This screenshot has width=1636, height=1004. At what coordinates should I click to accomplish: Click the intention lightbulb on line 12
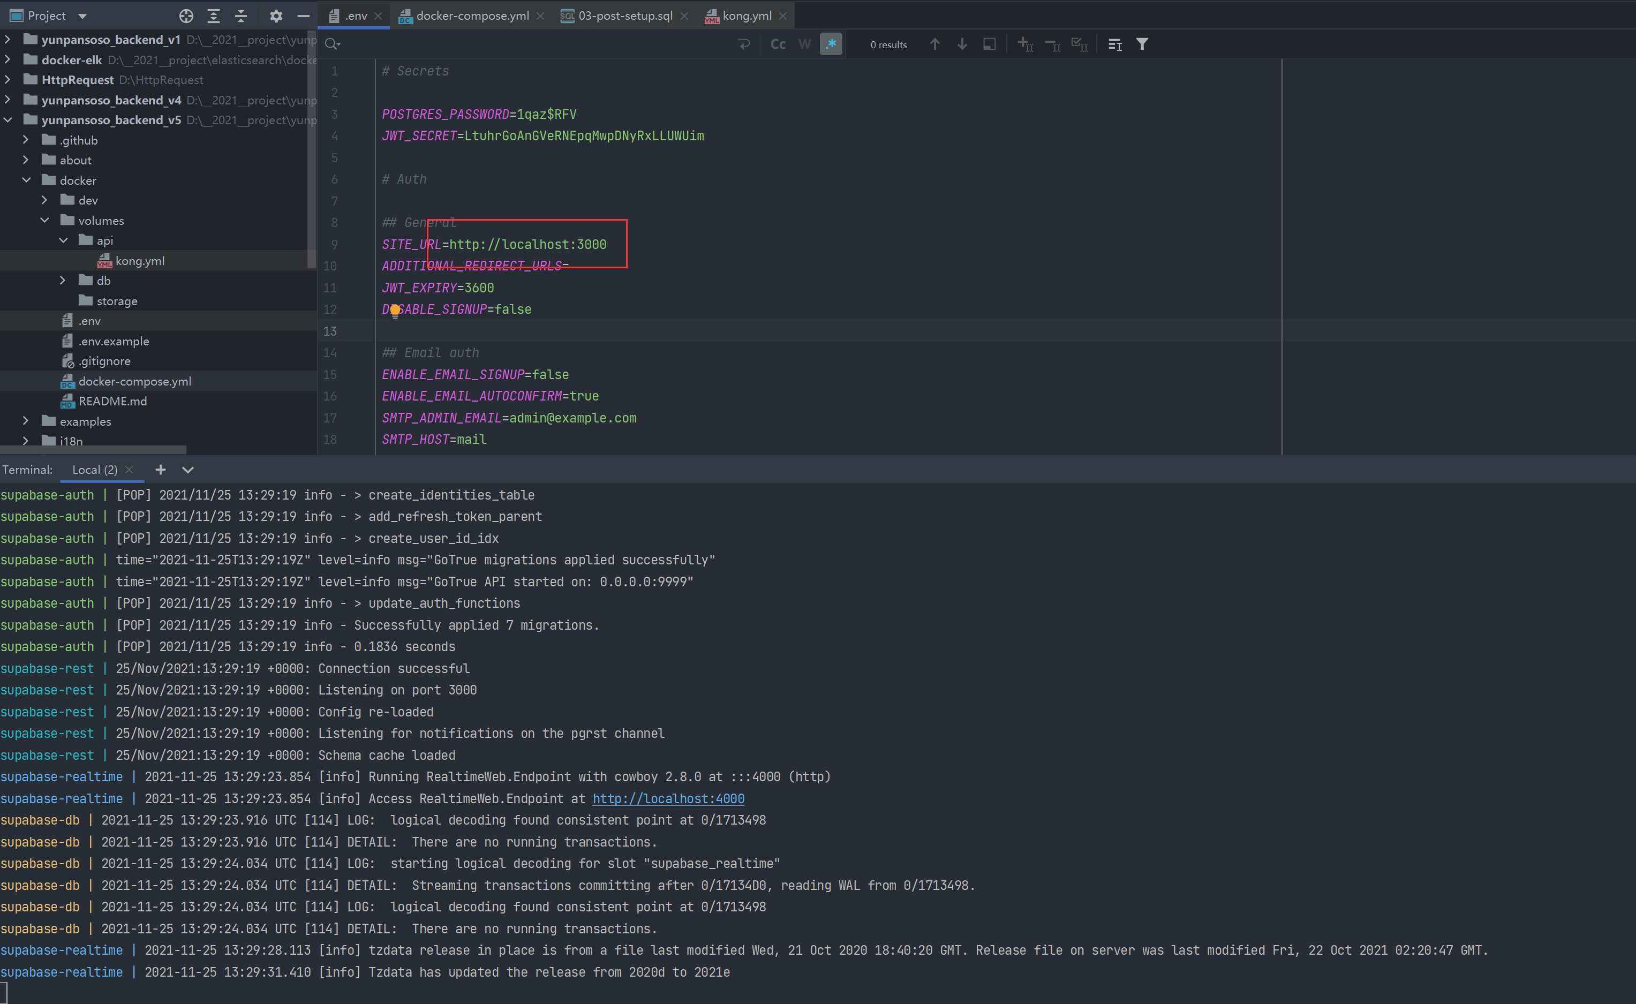pyautogui.click(x=395, y=310)
